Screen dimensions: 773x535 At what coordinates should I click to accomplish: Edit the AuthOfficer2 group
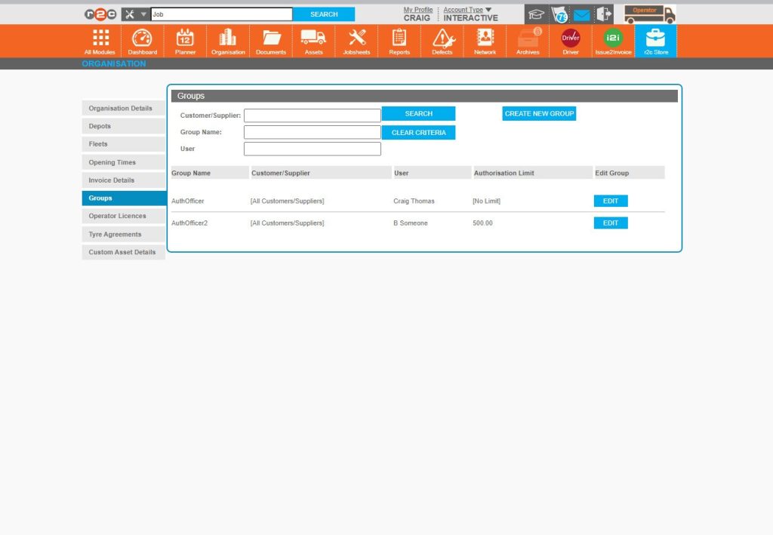610,223
